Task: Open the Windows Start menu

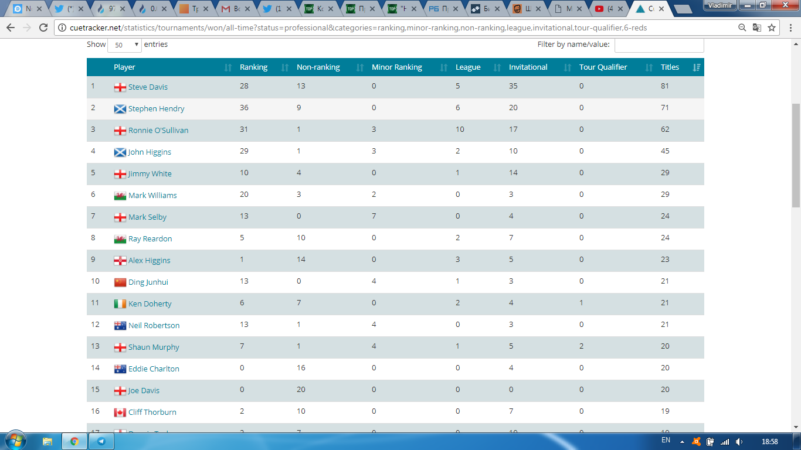Action: (x=16, y=441)
